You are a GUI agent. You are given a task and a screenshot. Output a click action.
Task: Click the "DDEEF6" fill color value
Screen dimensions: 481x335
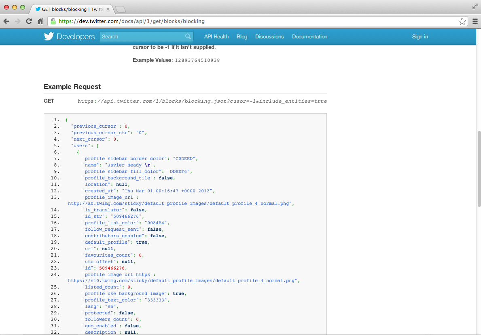178,171
